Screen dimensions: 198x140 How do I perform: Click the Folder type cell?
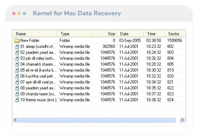64,40
